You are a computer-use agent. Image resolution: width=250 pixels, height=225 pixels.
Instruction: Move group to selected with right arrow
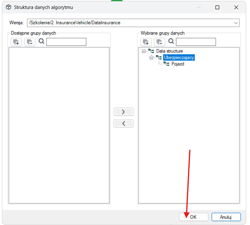coord(124,112)
